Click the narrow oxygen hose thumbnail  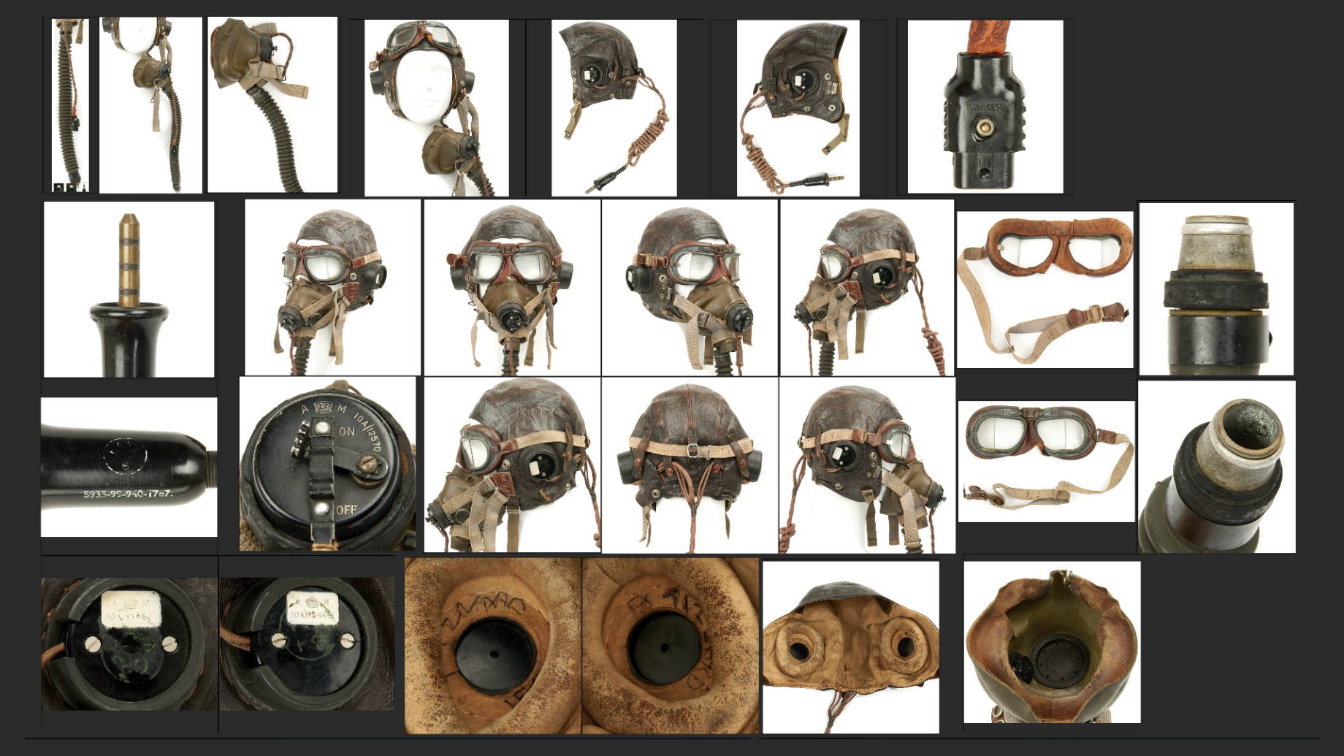click(70, 105)
